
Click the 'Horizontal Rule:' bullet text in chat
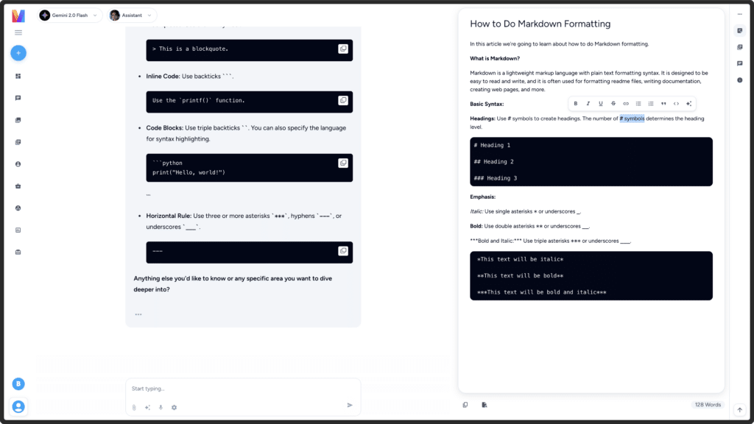(x=169, y=216)
